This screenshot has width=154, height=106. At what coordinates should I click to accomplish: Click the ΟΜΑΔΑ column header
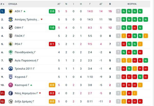[13, 4]
